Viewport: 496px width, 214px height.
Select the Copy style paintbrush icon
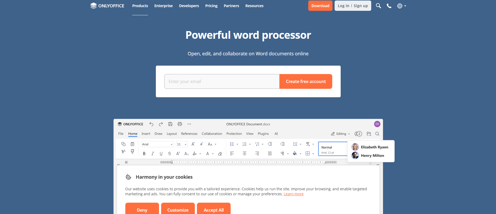pos(132,151)
